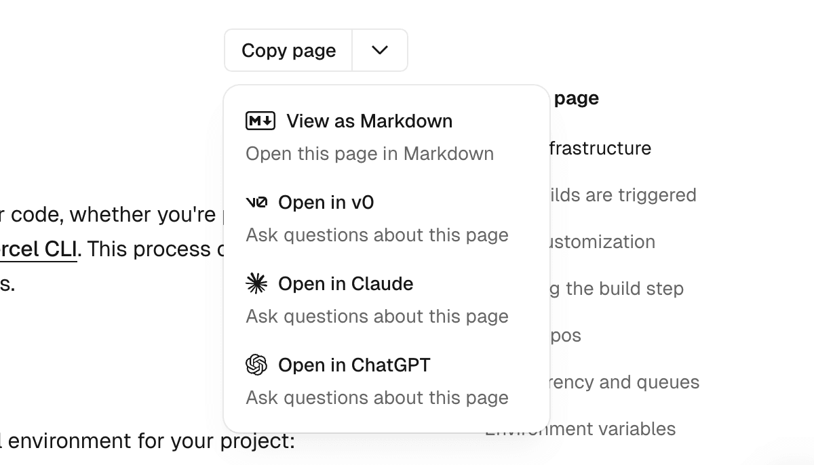Click the description text under Open in v0
814x465 pixels.
(x=377, y=235)
